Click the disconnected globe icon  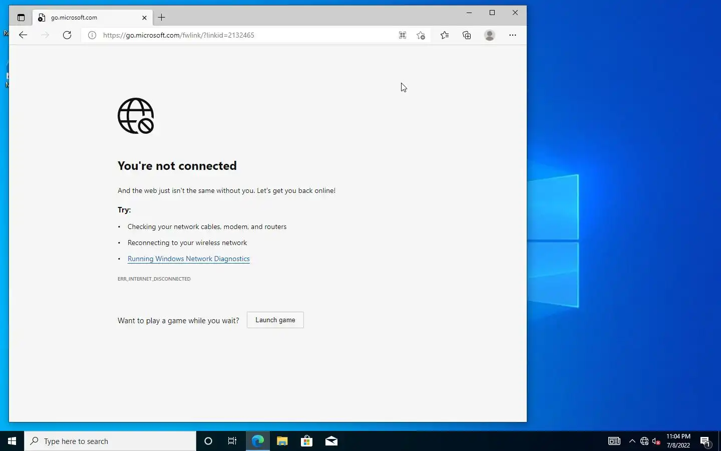point(136,116)
